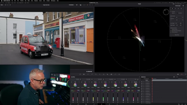The width and height of the screenshot is (187, 105).
Task: Click the Low Range value field
Action: point(181,23)
